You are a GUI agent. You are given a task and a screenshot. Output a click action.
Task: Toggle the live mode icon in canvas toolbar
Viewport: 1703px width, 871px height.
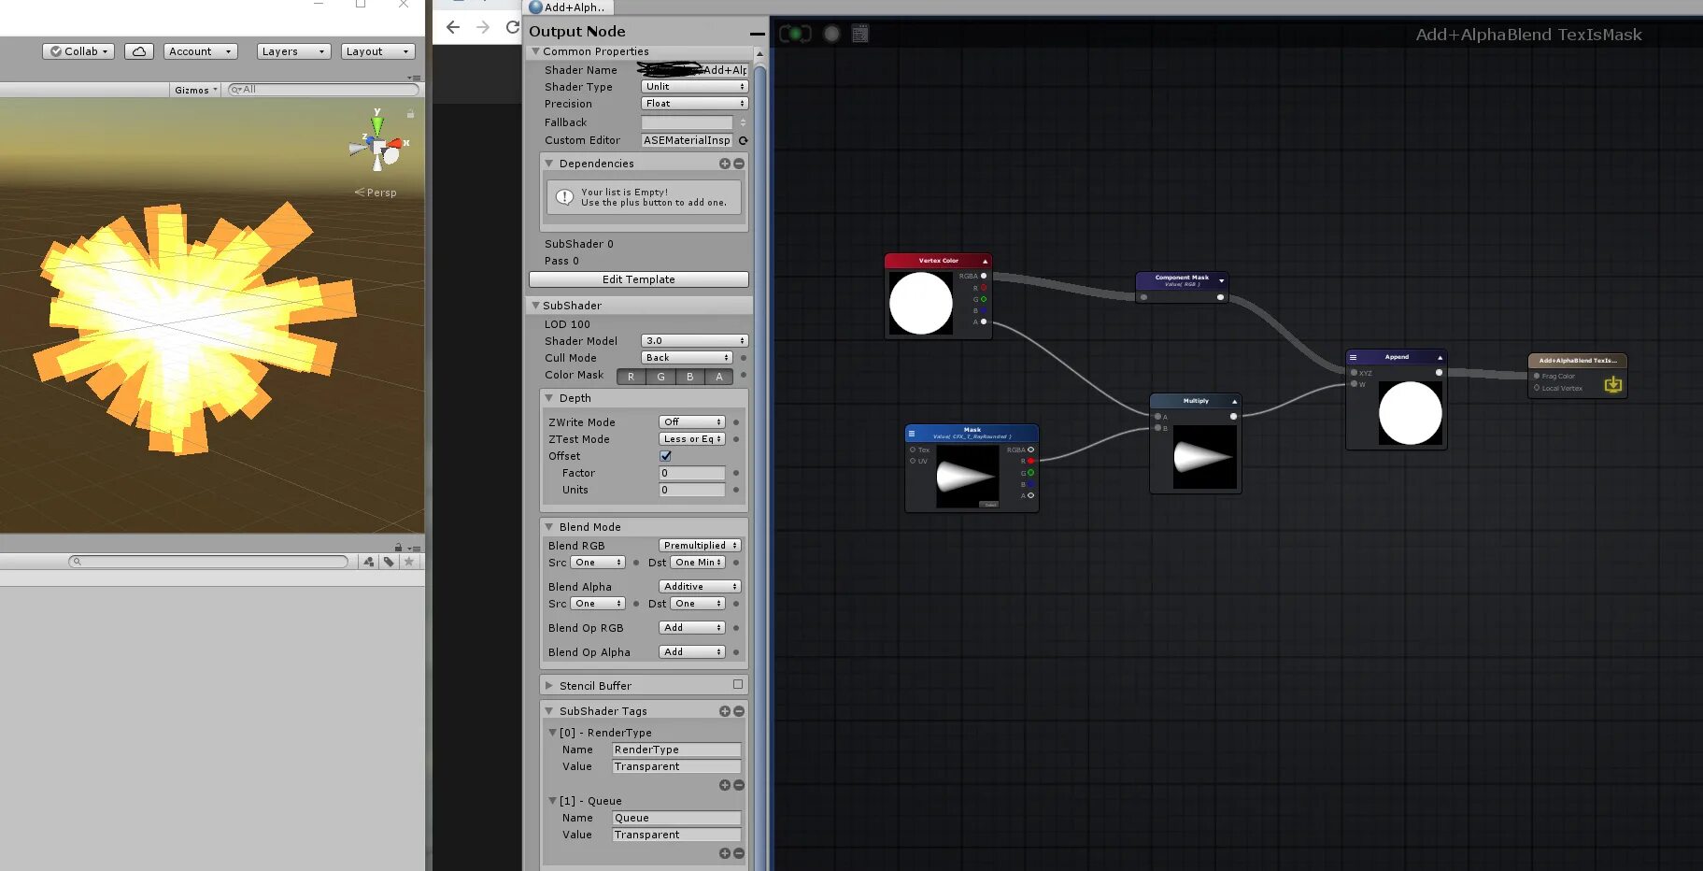[x=795, y=34]
